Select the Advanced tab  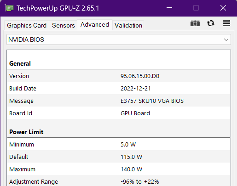(95, 25)
